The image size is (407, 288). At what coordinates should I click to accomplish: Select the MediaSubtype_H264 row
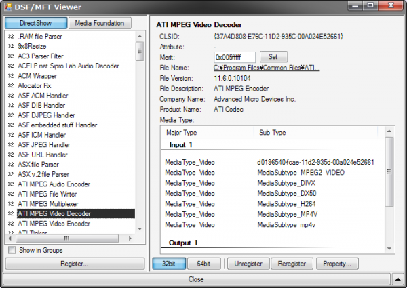click(x=273, y=204)
